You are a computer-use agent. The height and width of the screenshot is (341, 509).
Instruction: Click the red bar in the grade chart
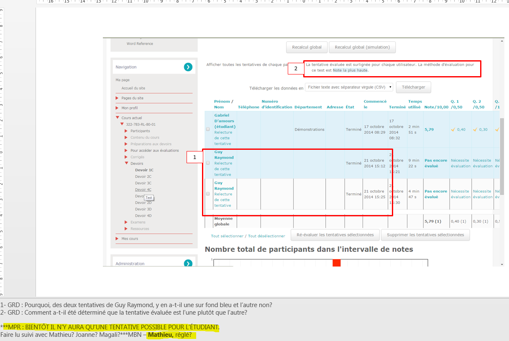[337, 263]
